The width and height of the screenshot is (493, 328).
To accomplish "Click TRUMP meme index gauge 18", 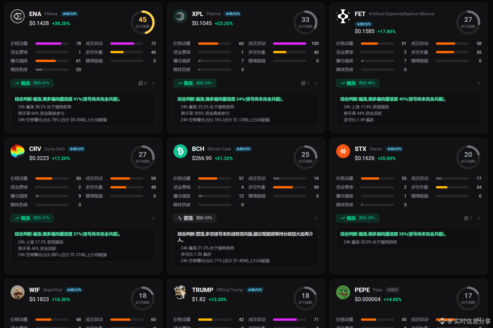I will (305, 298).
